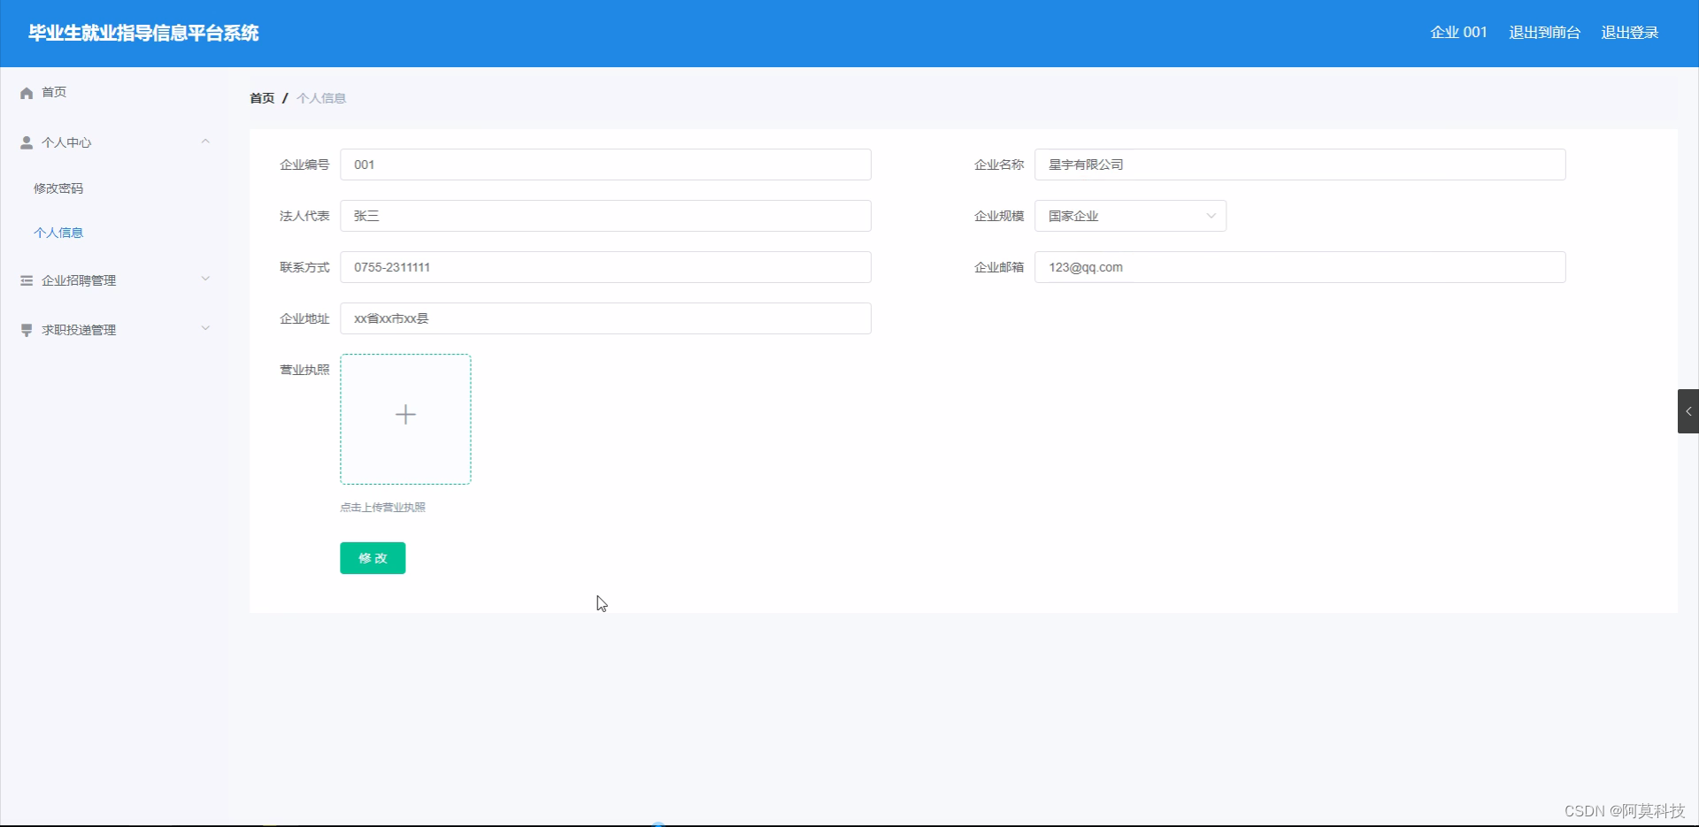The image size is (1699, 827).
Task: Select the person icon next to 个人中心
Action: click(26, 142)
